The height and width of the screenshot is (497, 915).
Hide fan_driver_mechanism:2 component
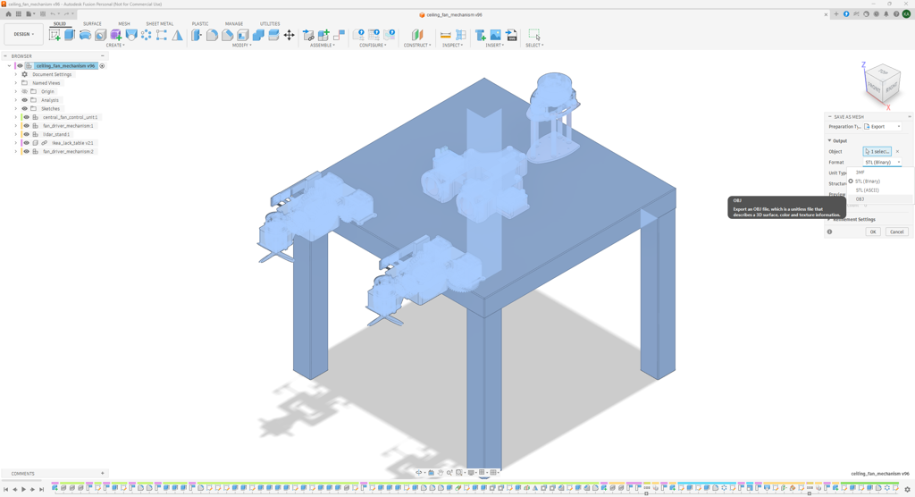(26, 152)
